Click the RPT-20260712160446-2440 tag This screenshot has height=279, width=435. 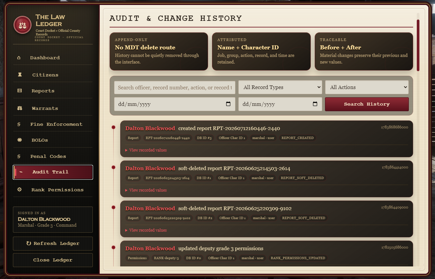coord(168,138)
